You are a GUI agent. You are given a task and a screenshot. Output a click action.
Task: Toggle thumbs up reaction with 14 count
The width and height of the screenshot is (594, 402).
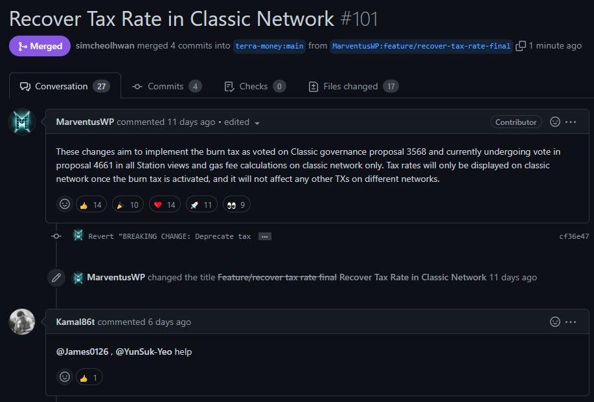[x=91, y=205]
